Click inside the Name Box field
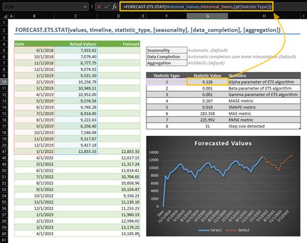This screenshot has width=307, height=243. pyautogui.click(x=43, y=6)
